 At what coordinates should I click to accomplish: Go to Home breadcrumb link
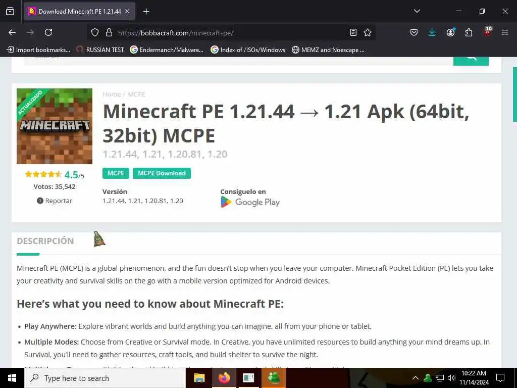click(x=112, y=94)
